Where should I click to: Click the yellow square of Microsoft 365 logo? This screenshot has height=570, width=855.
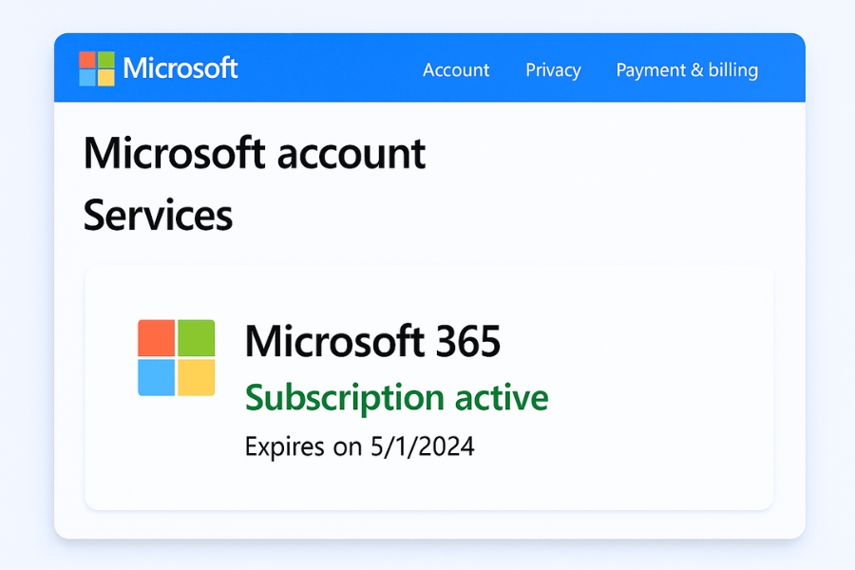click(197, 377)
